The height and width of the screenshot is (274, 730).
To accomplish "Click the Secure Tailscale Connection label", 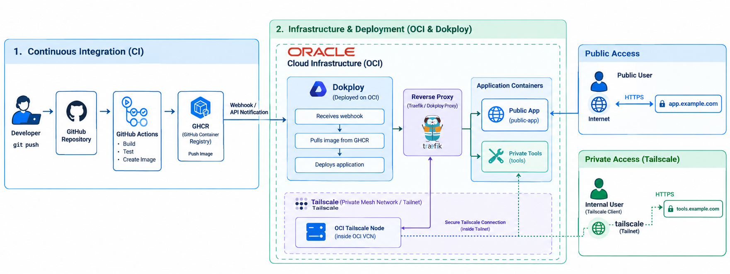I will 475,223.
